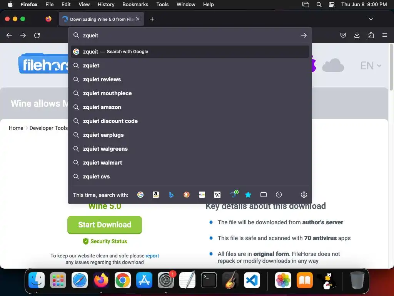The height and width of the screenshot is (296, 394).
Task: Open System Settings from the Dock
Action: [x=166, y=280]
